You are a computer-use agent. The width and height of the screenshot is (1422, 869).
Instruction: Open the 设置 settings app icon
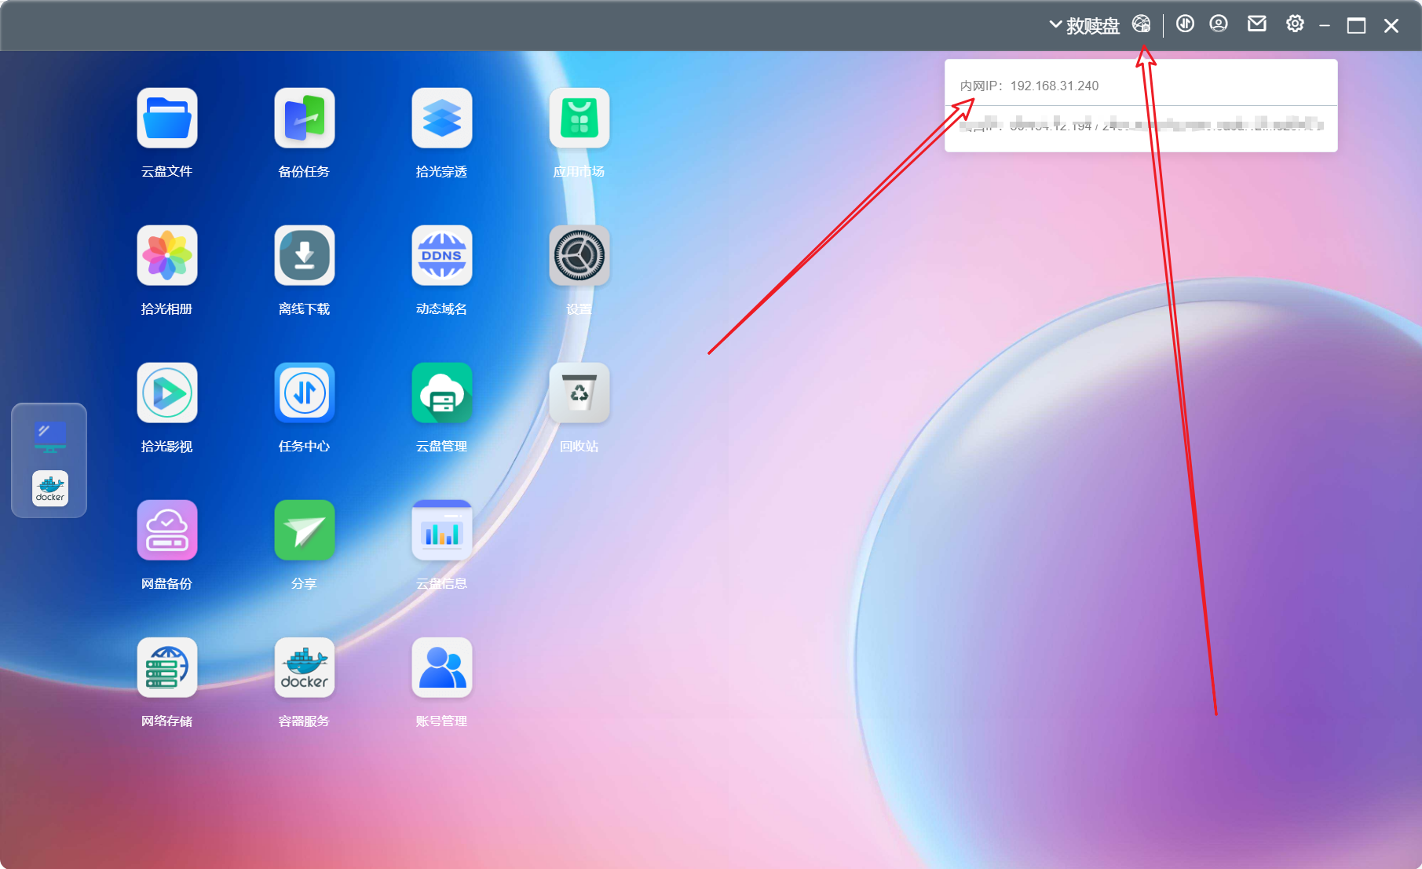pyautogui.click(x=579, y=255)
